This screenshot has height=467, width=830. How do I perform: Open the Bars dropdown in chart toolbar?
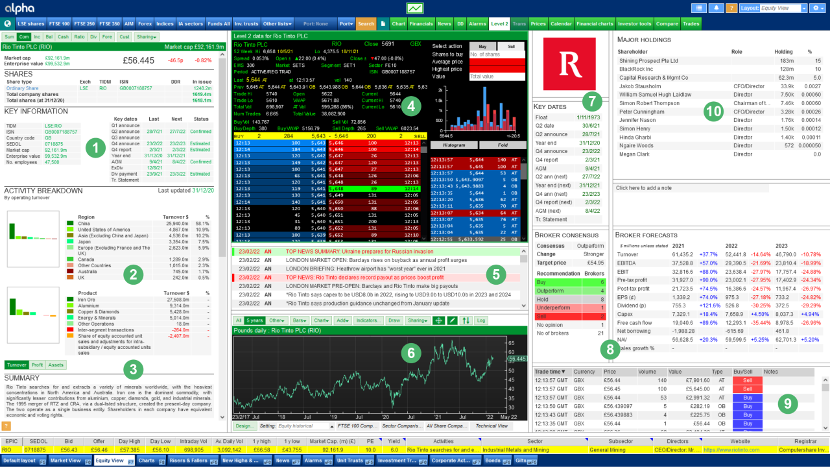[x=299, y=320]
